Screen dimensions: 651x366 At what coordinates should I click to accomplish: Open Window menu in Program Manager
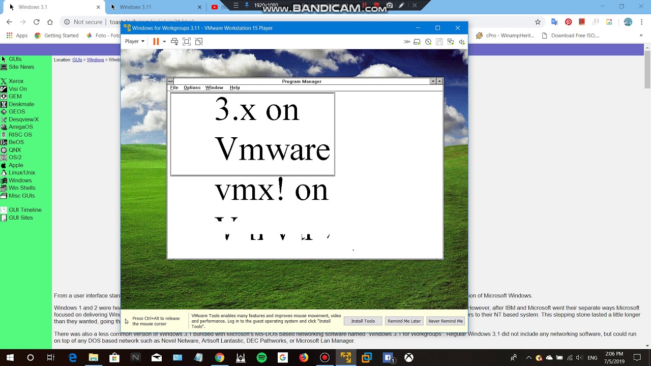(214, 87)
